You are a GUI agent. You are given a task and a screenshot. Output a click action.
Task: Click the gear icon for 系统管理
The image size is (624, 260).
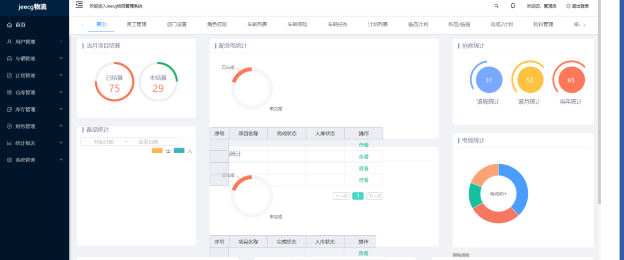[9, 160]
